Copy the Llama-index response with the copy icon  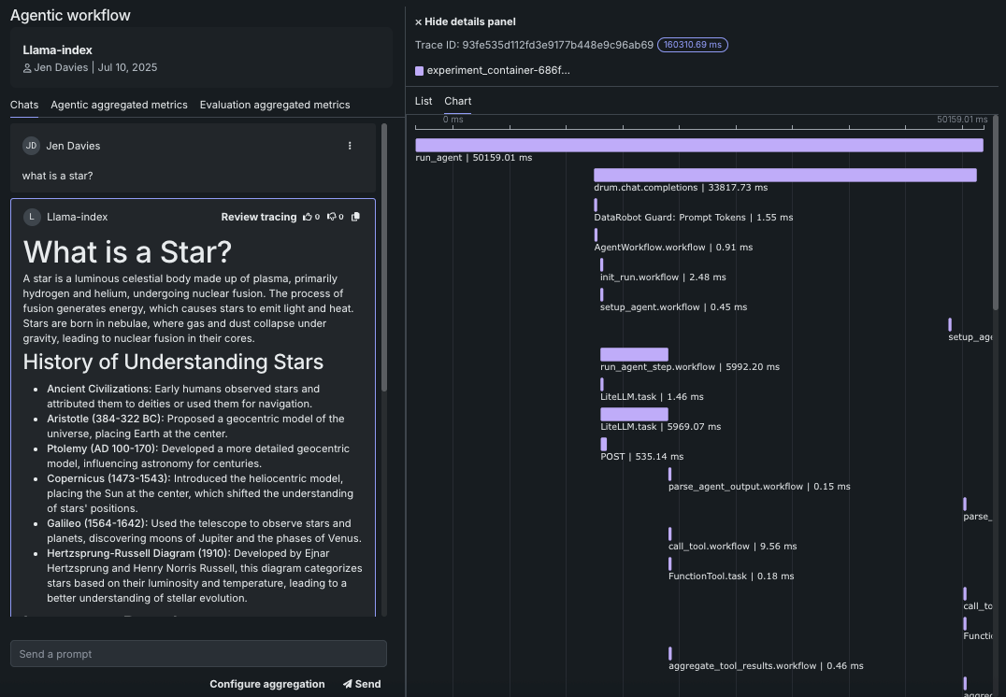coord(355,217)
